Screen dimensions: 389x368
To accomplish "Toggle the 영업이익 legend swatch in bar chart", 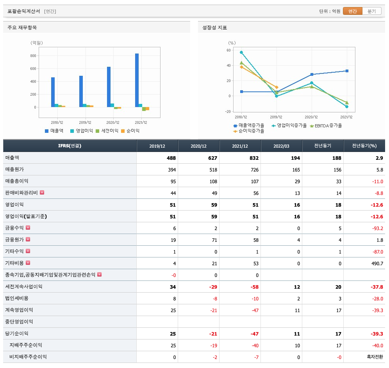I will 72,131.
